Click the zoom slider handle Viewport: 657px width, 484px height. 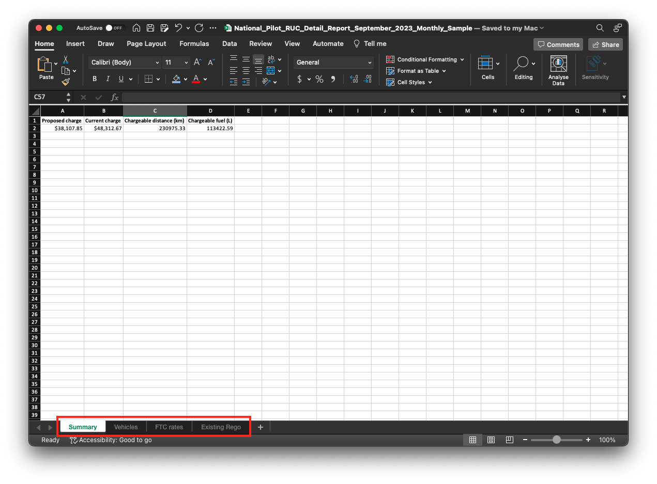point(556,440)
